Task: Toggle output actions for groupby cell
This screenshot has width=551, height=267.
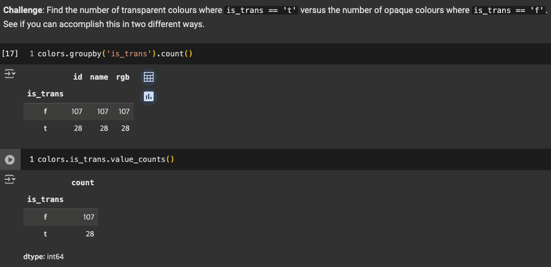Action: coord(10,74)
